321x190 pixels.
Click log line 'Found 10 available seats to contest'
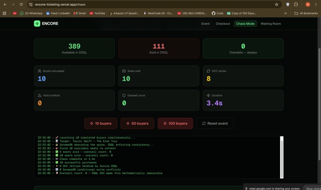[x=88, y=148]
